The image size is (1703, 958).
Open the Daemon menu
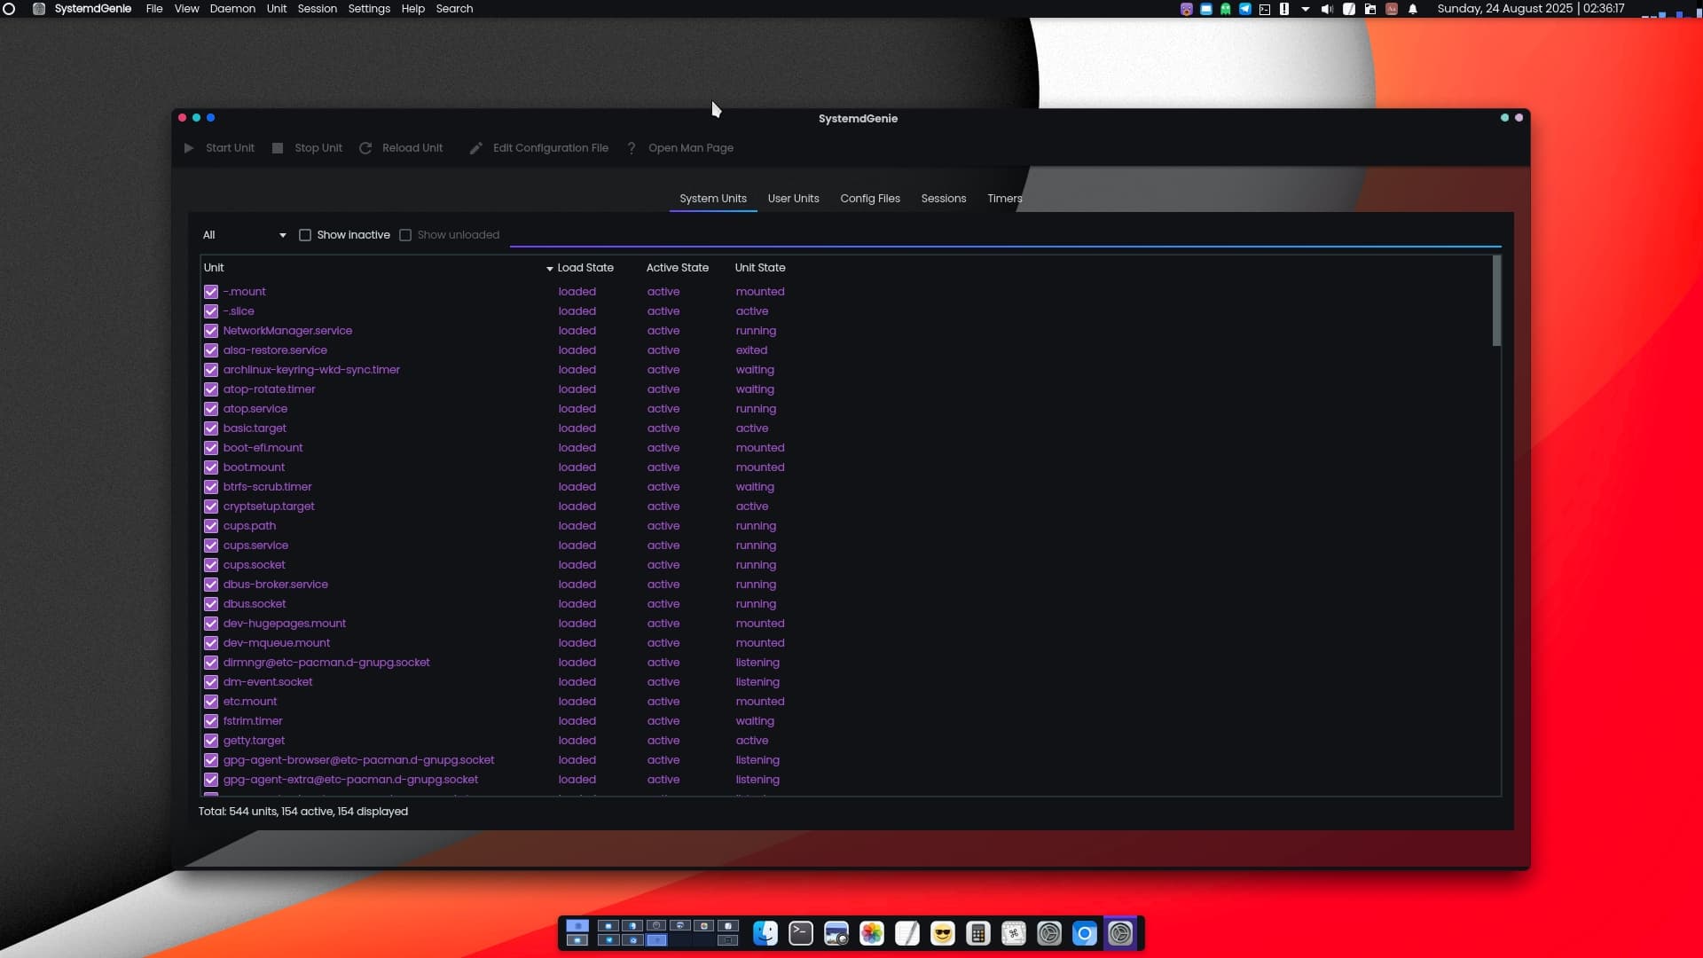tap(232, 9)
